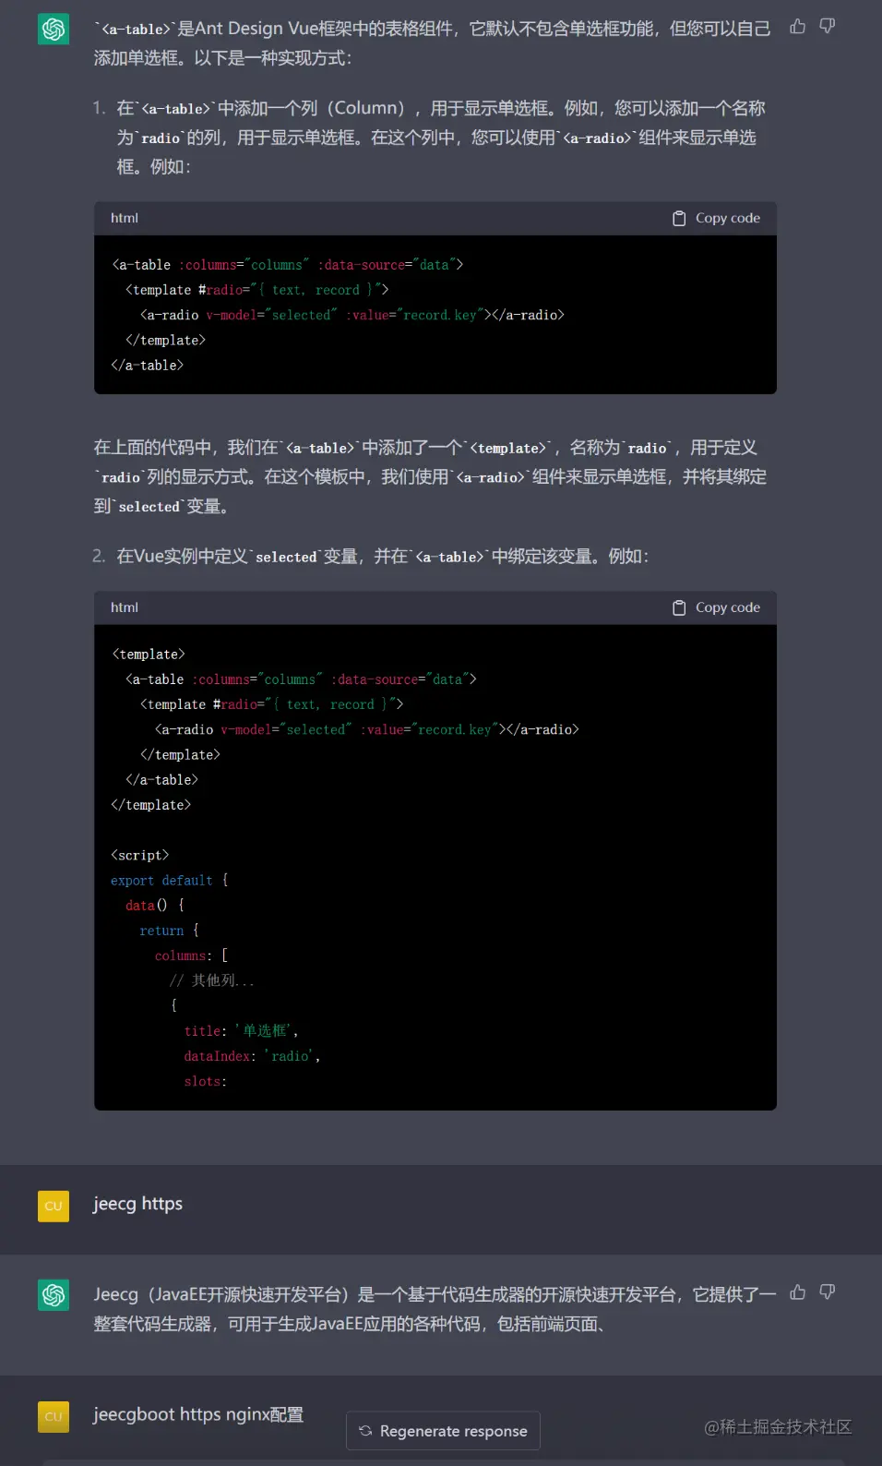
Task: Click the 'export default {' code line
Action: click(x=170, y=881)
